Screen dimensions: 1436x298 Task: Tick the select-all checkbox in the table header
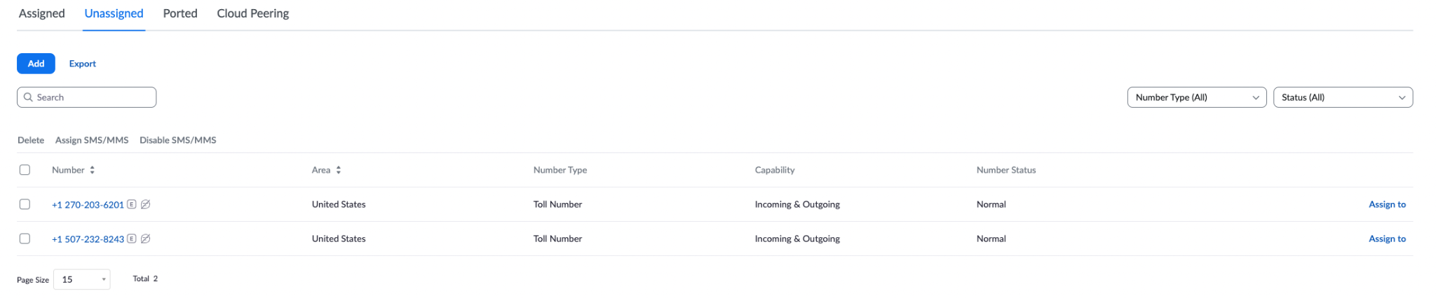point(25,170)
